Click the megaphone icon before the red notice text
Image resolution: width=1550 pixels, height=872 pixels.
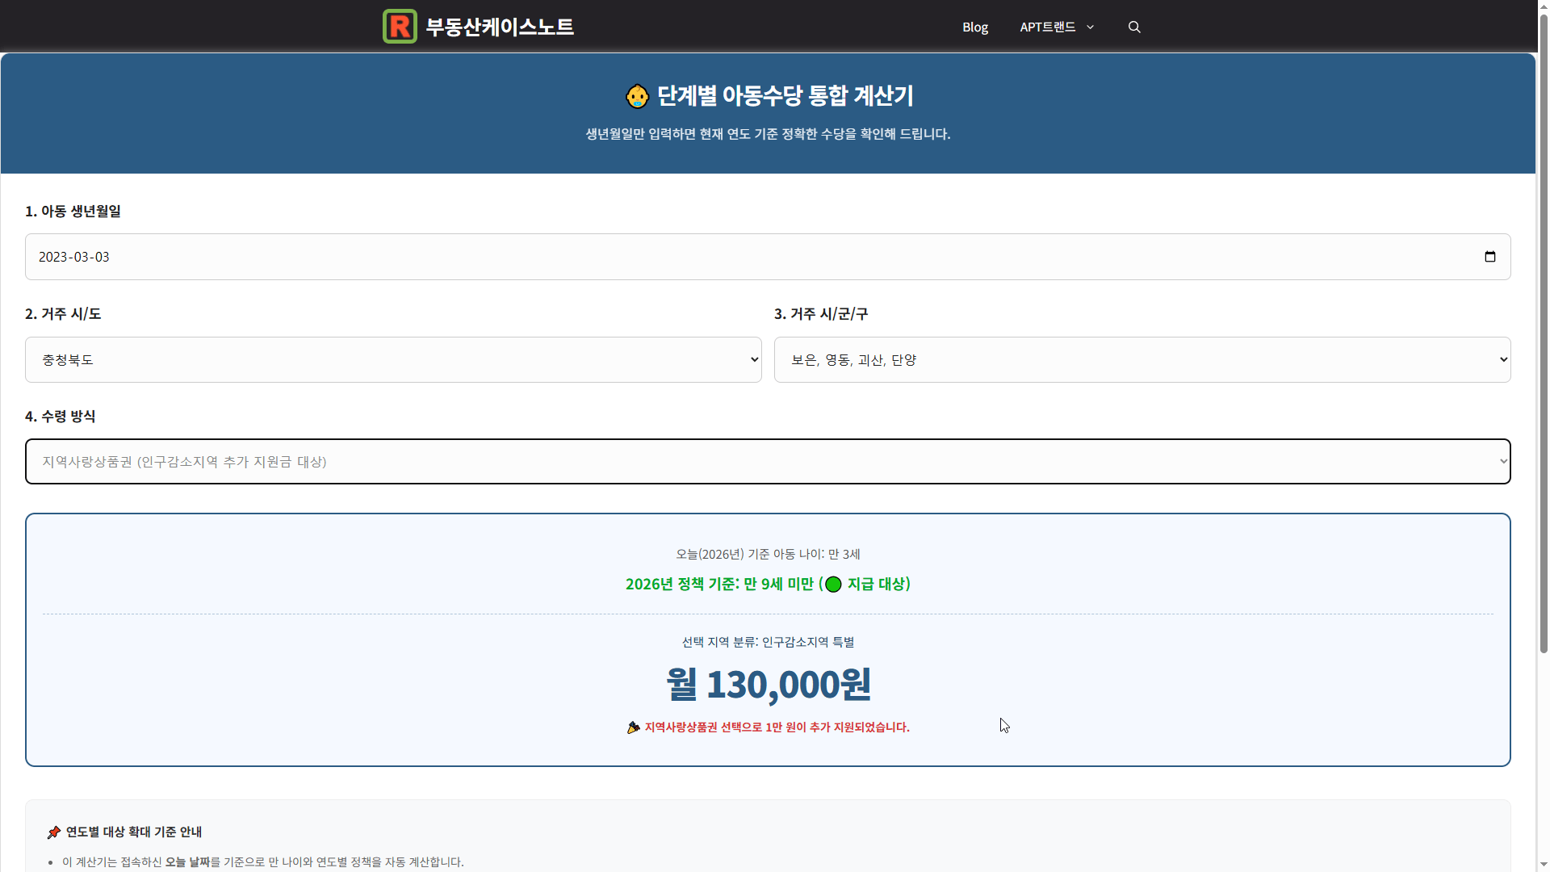coord(633,727)
